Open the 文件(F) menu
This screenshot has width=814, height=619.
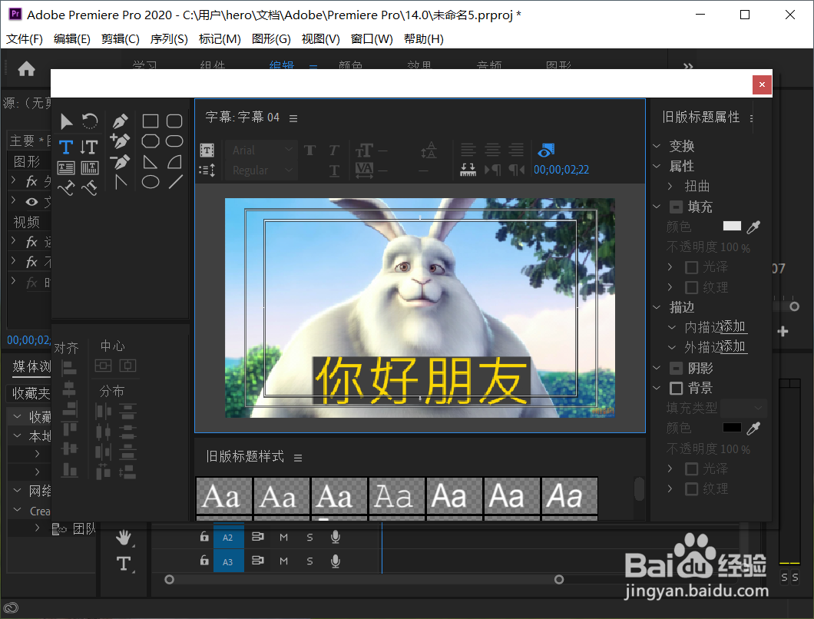point(25,39)
